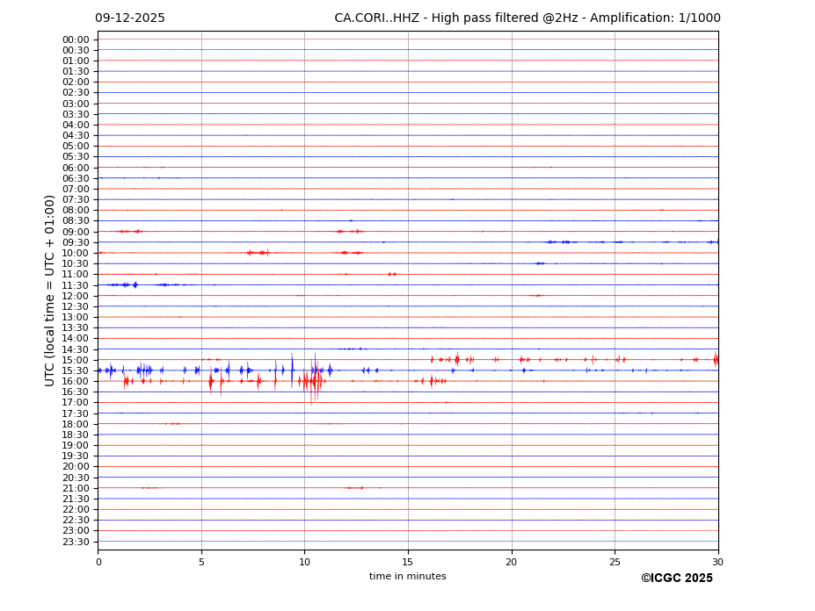
Task: Click the 21:00 time row label
Action: tap(76, 488)
